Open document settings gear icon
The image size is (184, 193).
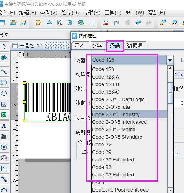point(38,23)
